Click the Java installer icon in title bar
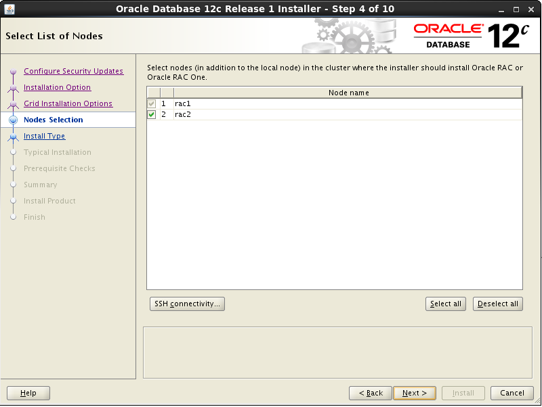The width and height of the screenshot is (542, 407). click(x=9, y=9)
